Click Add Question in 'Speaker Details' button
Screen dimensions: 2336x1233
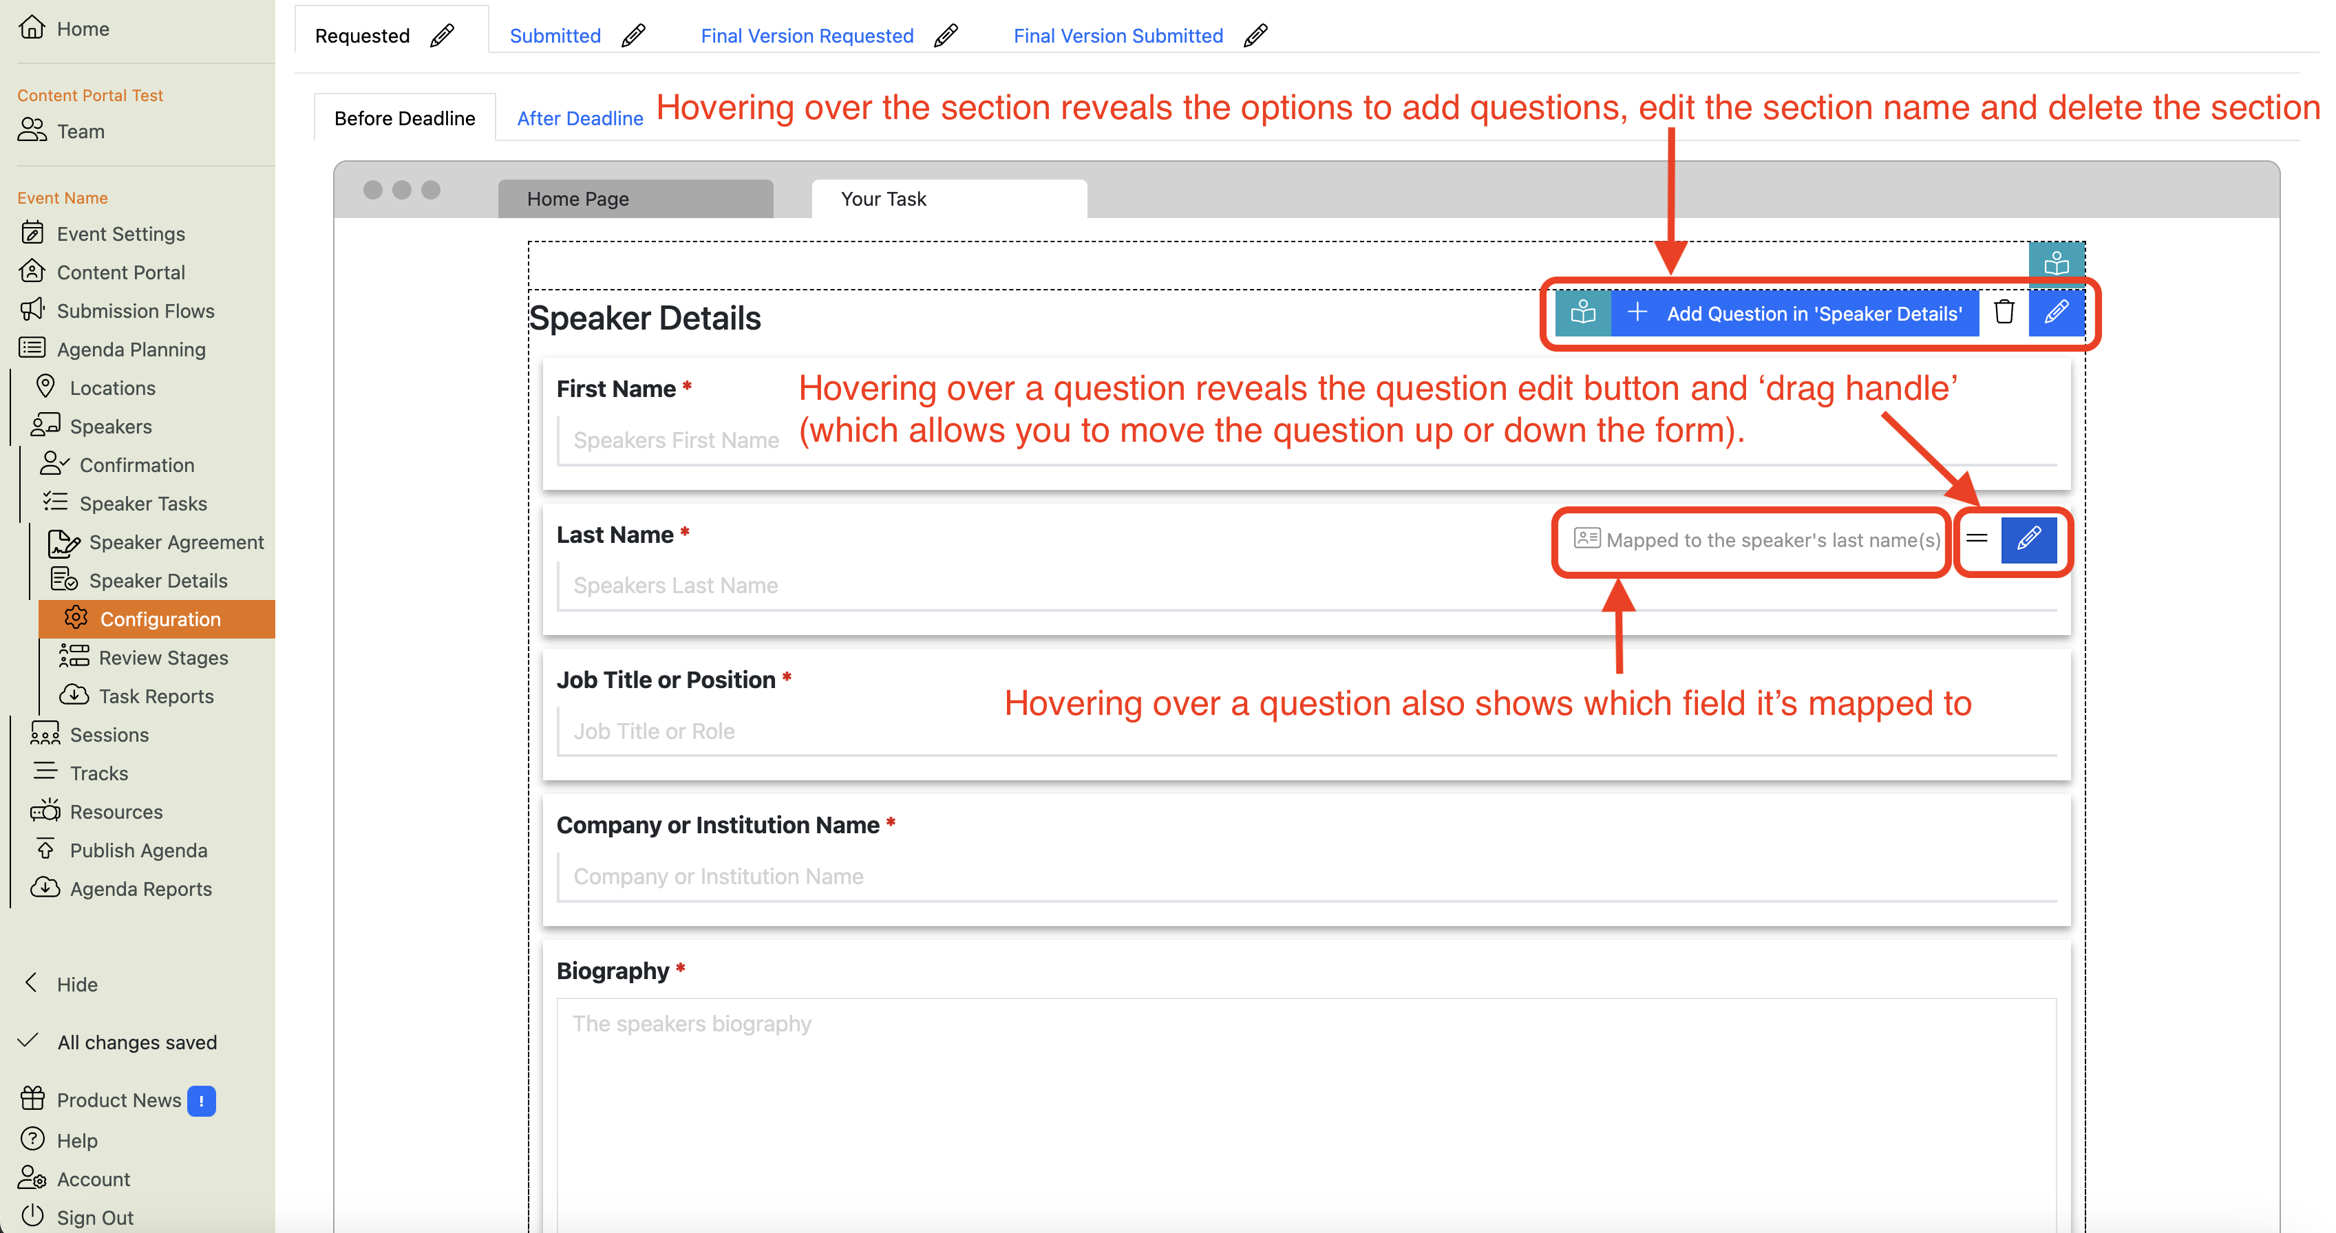point(1796,314)
